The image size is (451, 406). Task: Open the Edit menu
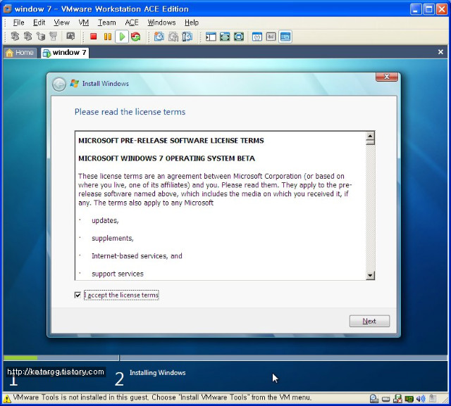(x=39, y=23)
